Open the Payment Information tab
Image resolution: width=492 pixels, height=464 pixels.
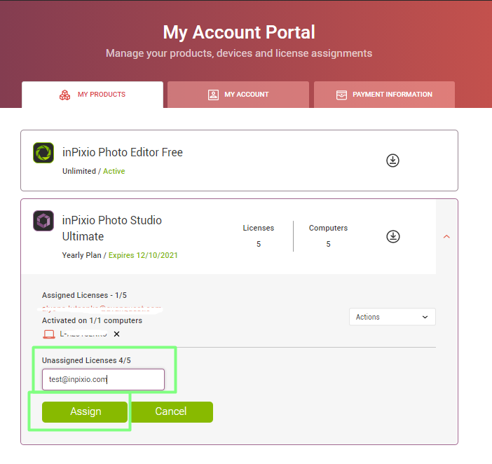pyautogui.click(x=384, y=95)
